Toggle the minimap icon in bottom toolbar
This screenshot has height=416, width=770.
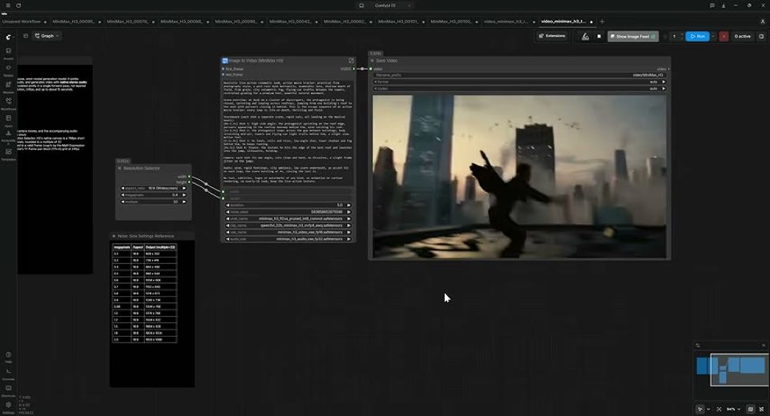pos(750,409)
